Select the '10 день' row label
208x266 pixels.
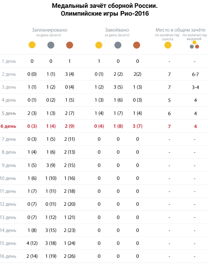point(8,178)
